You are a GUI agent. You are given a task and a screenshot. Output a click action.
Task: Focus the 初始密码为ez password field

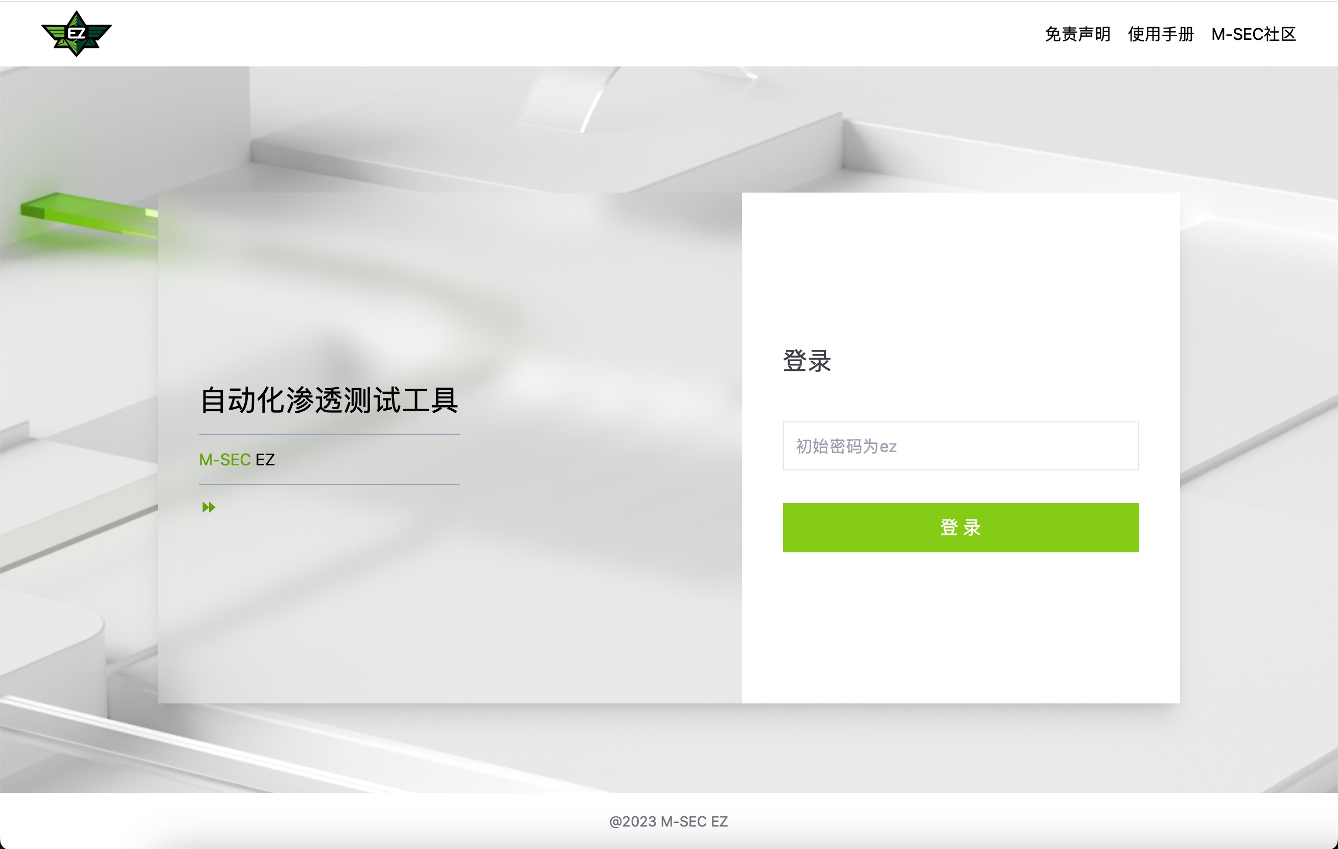(x=960, y=446)
